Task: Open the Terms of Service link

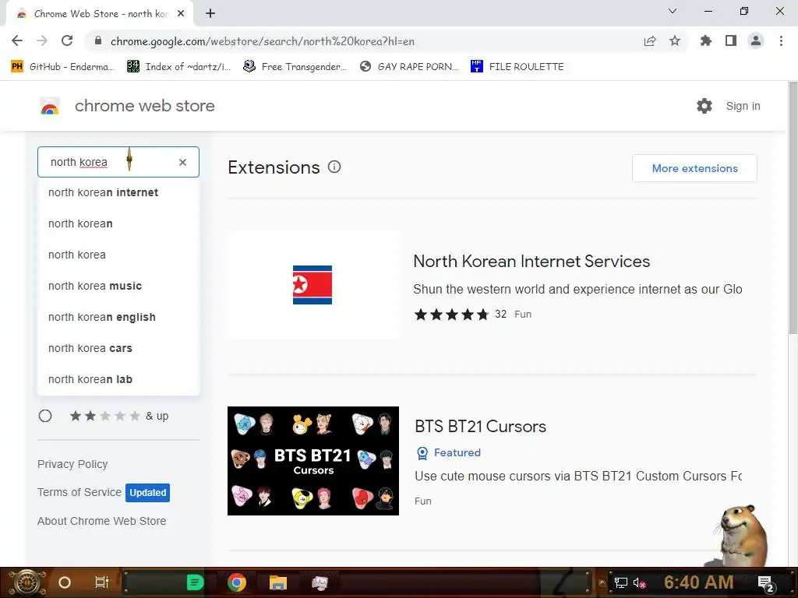Action: pos(79,492)
